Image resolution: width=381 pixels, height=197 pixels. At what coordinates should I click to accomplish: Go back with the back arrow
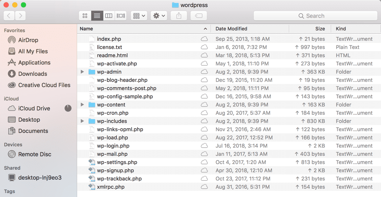(9, 16)
